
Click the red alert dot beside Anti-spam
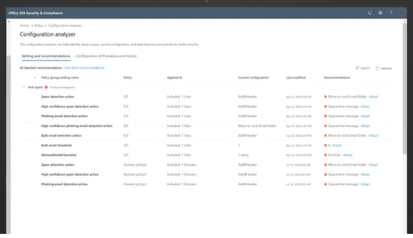[47, 87]
